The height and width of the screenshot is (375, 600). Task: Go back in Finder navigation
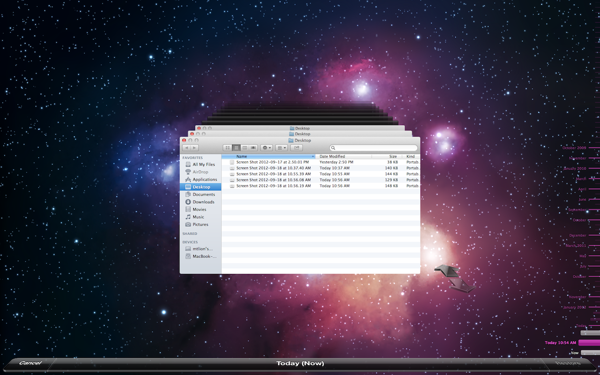186,148
